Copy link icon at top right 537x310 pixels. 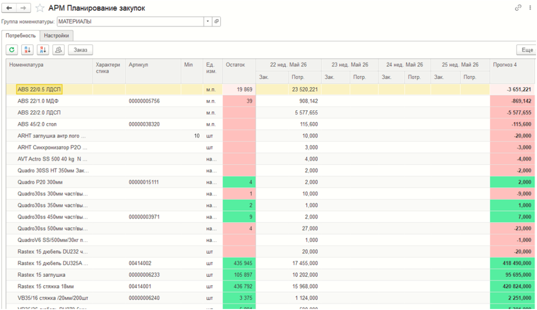pyautogui.click(x=518, y=8)
